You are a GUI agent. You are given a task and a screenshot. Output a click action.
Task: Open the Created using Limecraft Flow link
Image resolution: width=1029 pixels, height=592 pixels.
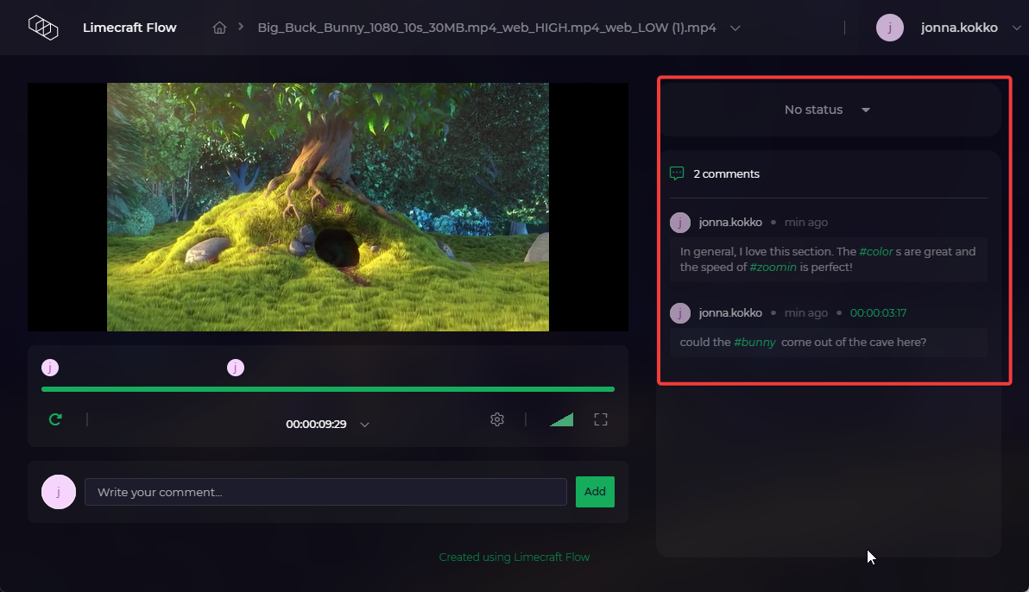click(514, 557)
